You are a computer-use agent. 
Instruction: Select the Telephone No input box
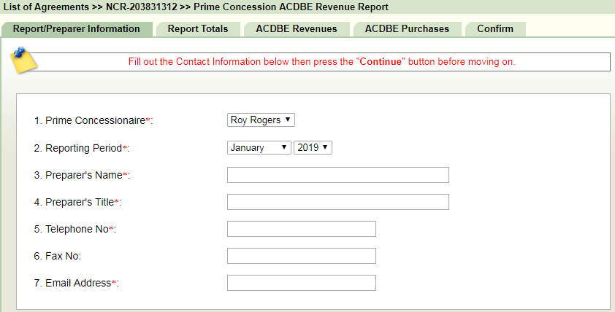301,229
